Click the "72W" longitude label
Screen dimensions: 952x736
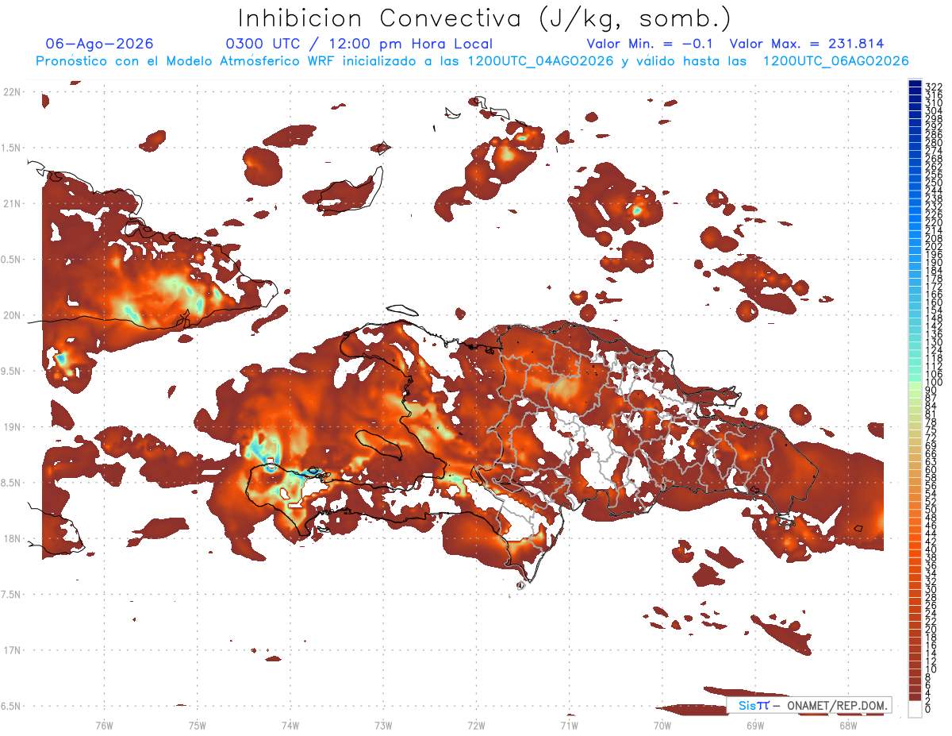[476, 725]
